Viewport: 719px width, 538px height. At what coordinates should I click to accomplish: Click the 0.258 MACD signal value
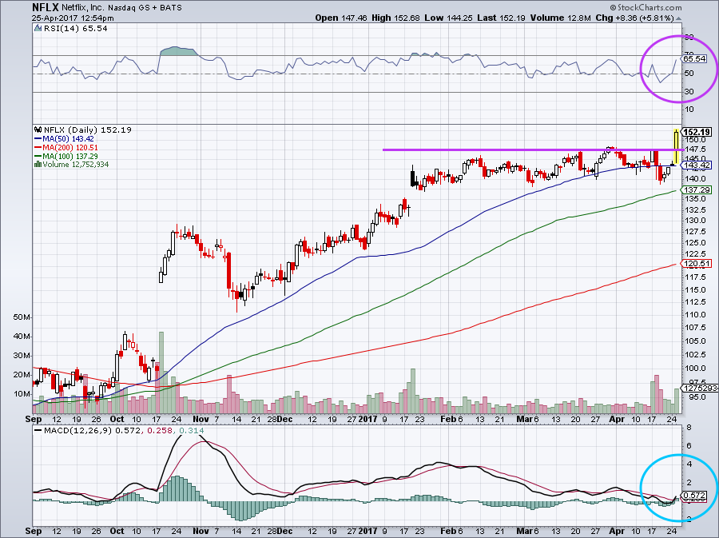coord(160,431)
